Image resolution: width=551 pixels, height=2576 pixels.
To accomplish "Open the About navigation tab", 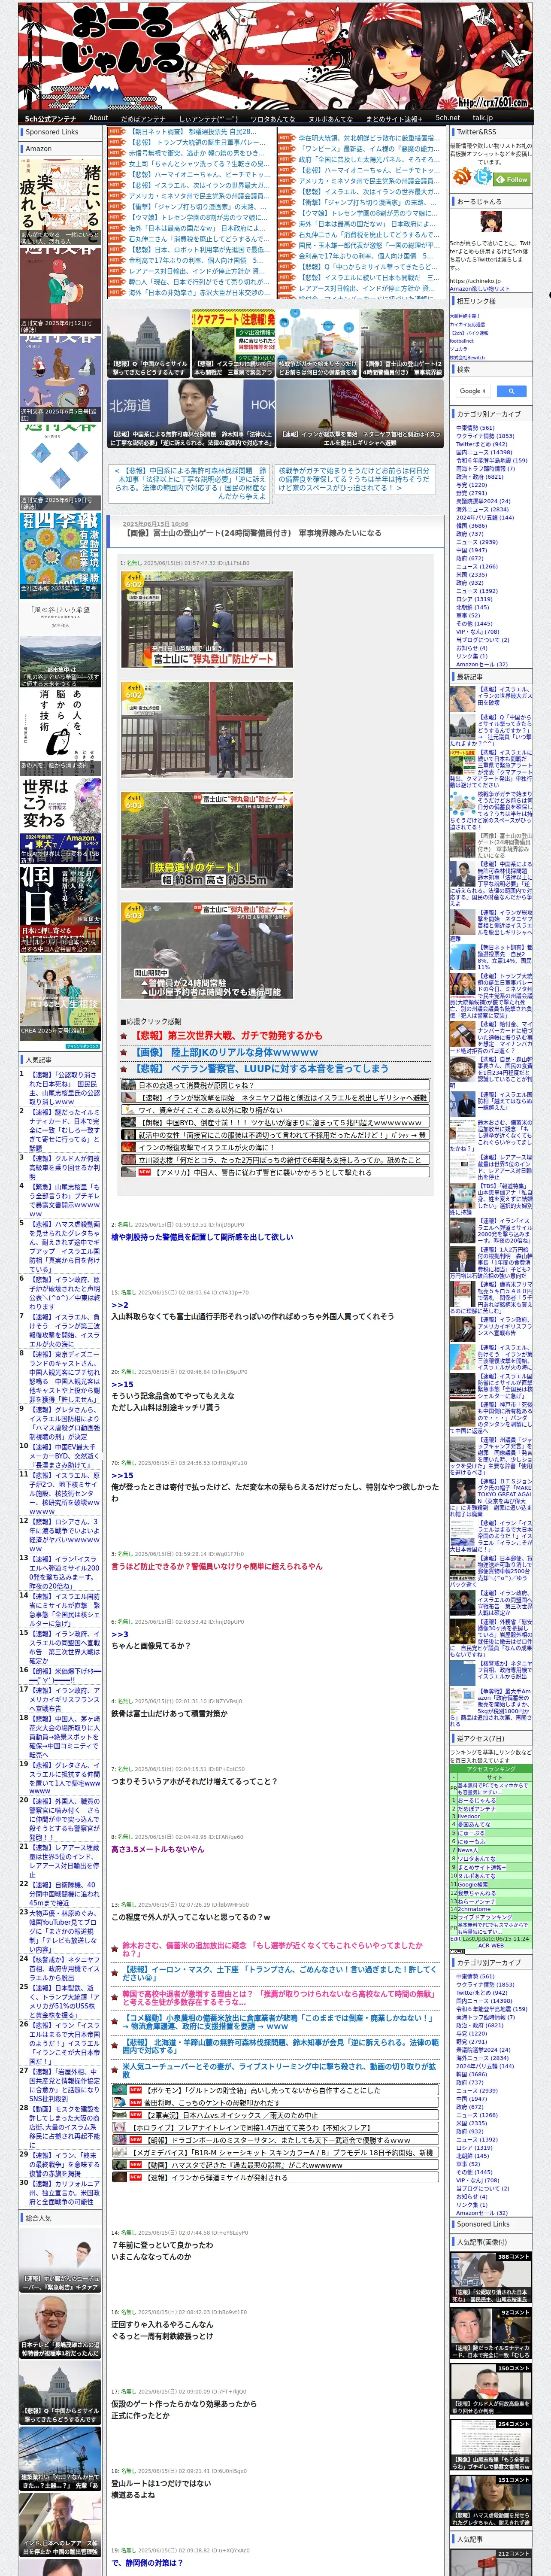I will (x=98, y=118).
